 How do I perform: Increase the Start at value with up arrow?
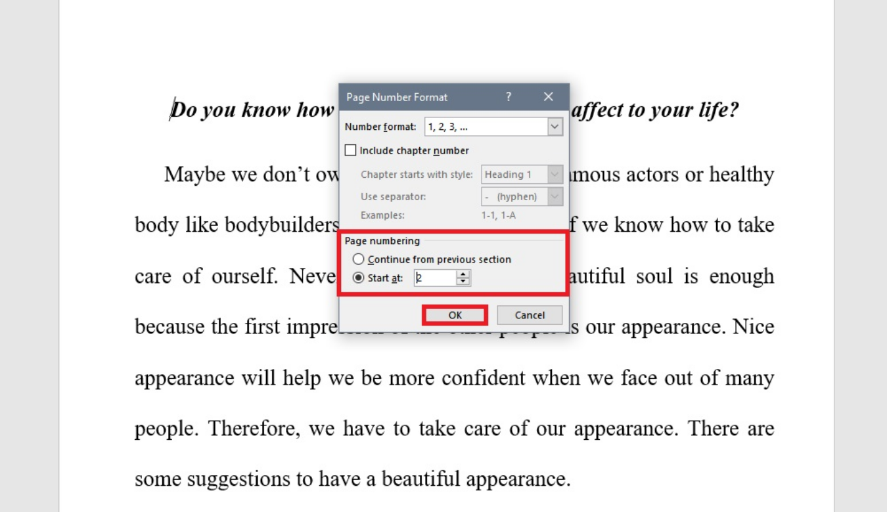point(463,274)
